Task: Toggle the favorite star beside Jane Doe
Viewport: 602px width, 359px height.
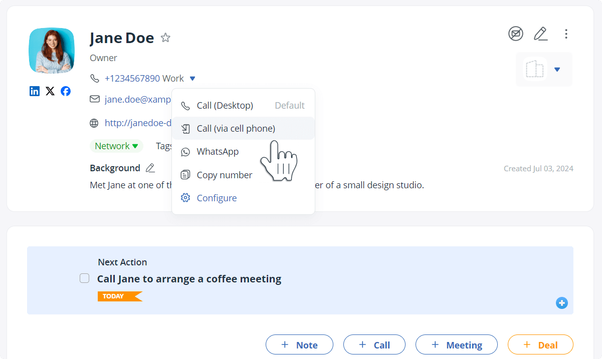Action: click(x=165, y=37)
